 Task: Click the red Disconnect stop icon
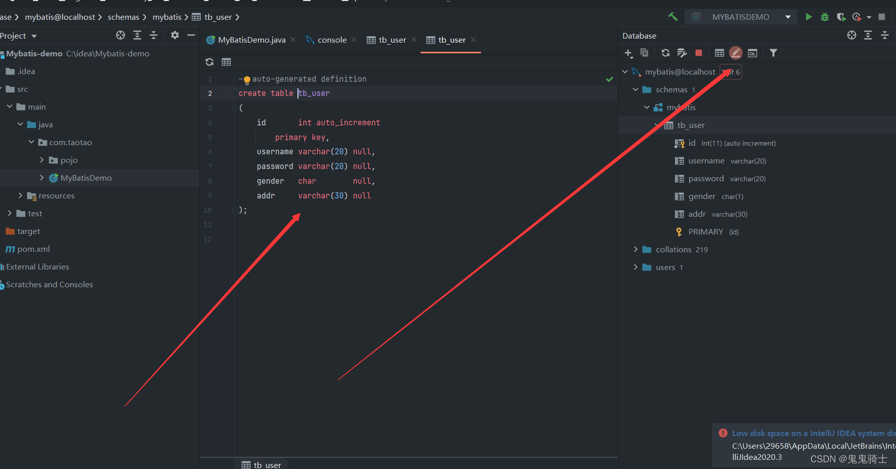pyautogui.click(x=699, y=53)
